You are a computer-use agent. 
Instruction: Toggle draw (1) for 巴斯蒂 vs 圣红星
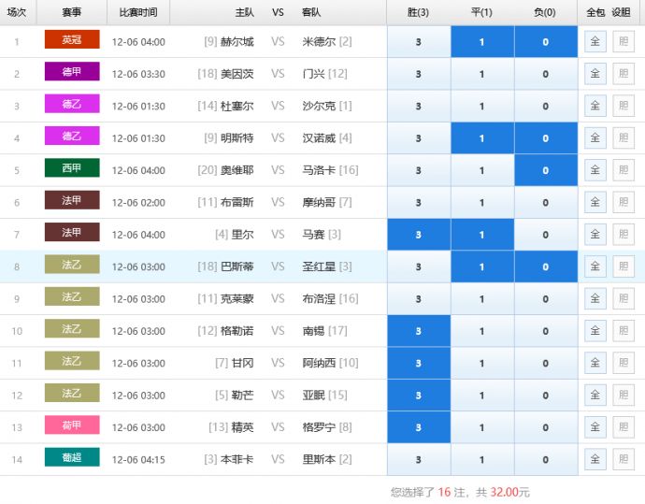point(481,266)
